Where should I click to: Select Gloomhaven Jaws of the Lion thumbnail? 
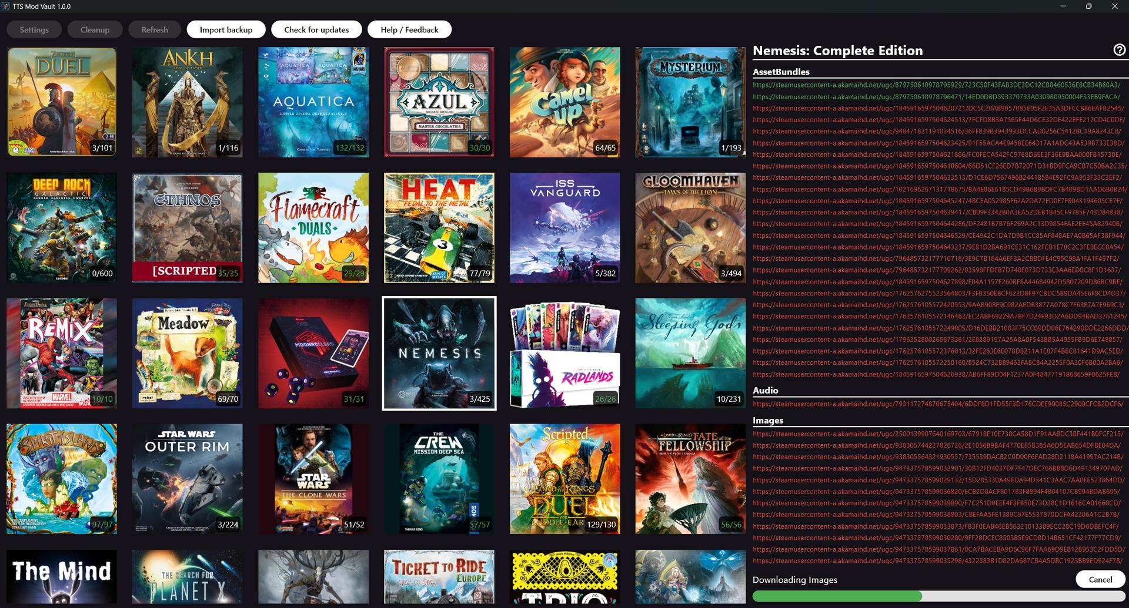point(690,228)
